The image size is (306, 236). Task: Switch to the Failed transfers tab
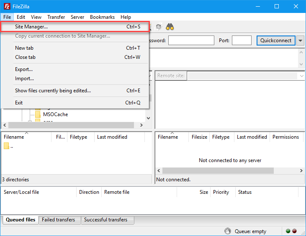click(x=58, y=220)
